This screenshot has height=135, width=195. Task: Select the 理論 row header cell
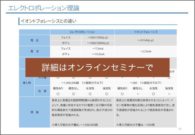(x=34, y=112)
